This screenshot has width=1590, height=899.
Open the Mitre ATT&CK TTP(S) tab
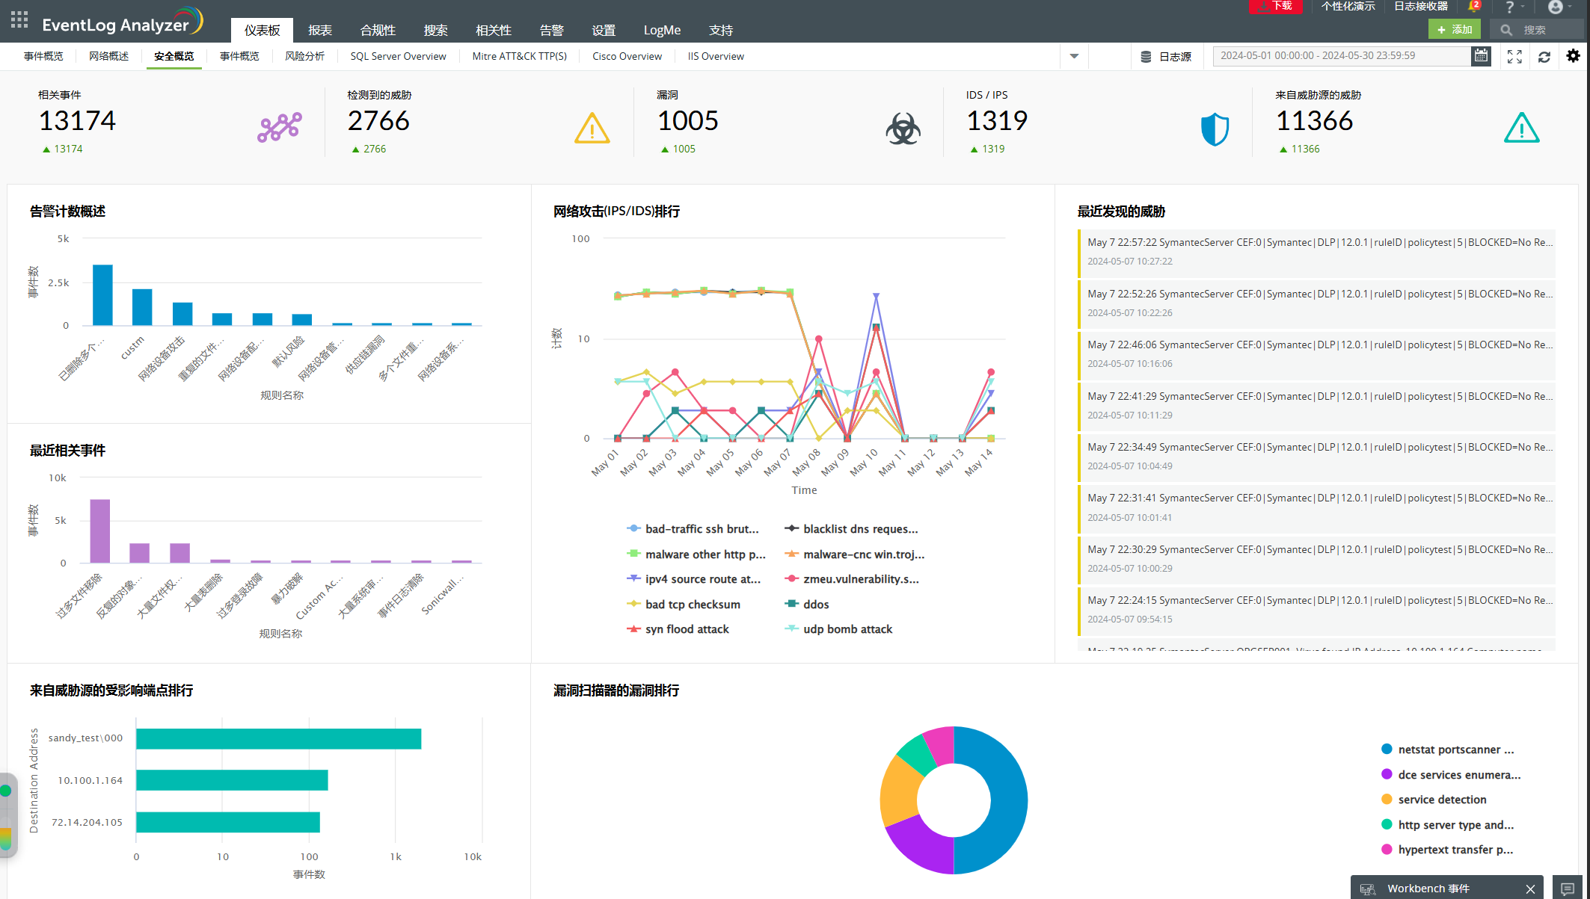(519, 56)
